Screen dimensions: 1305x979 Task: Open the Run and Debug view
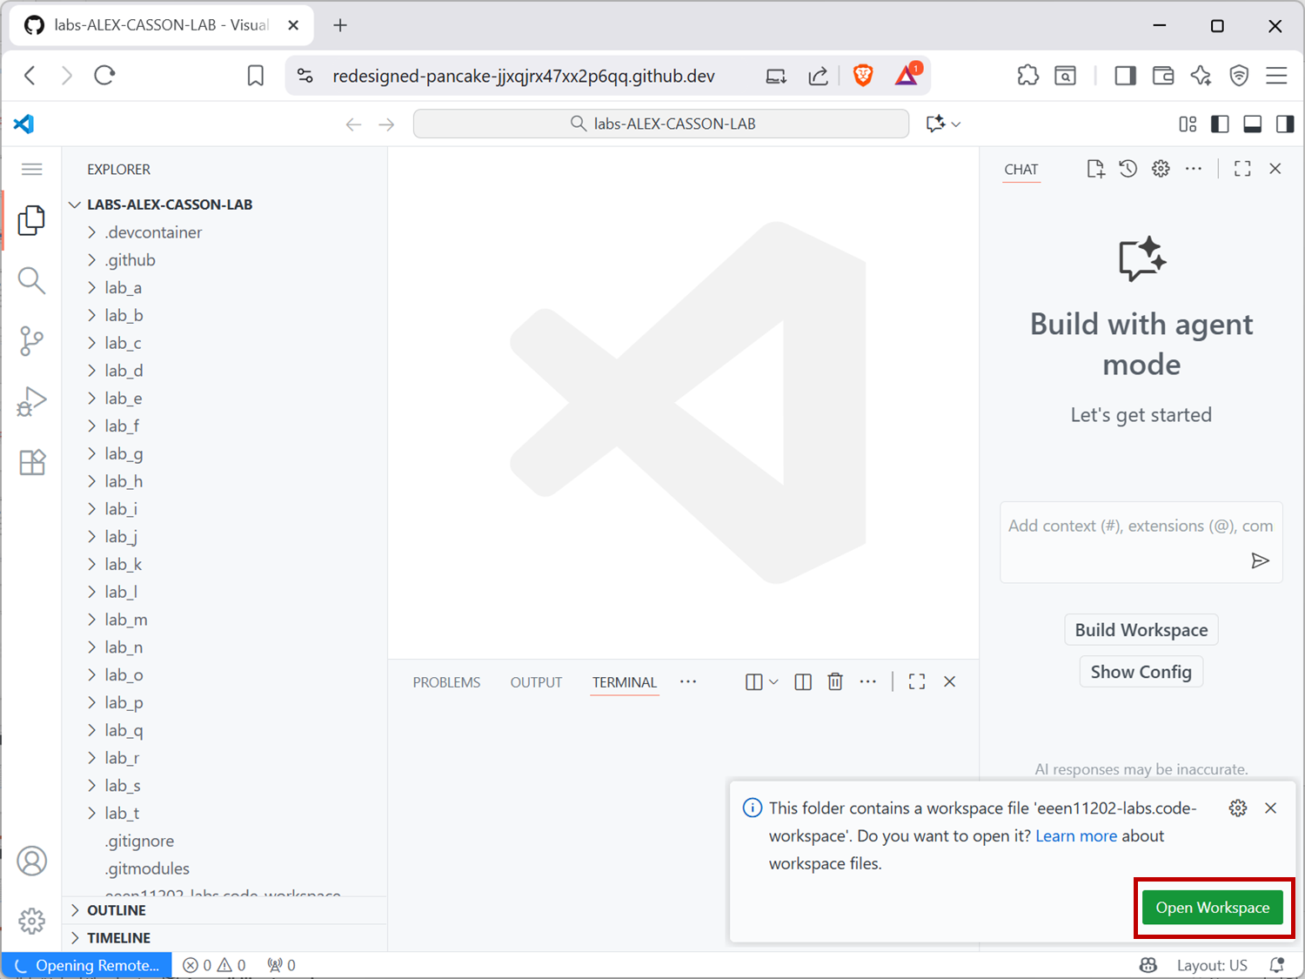coord(31,402)
